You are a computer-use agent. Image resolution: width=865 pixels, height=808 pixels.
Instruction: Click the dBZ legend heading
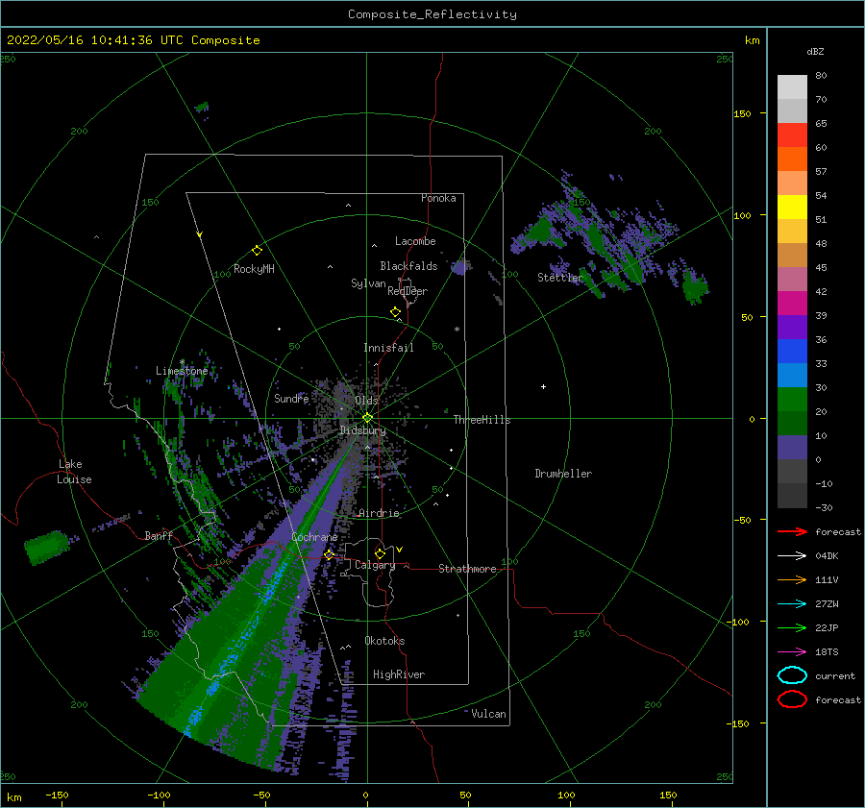coord(815,51)
